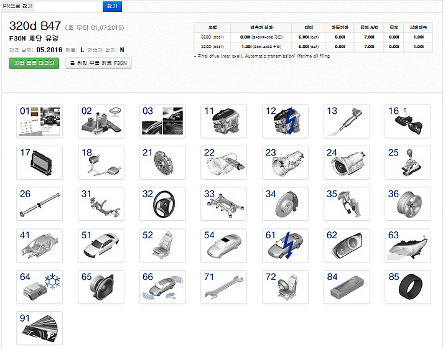Select category 52 seats tile
Screen dimensions: 448x349
tap(162, 246)
